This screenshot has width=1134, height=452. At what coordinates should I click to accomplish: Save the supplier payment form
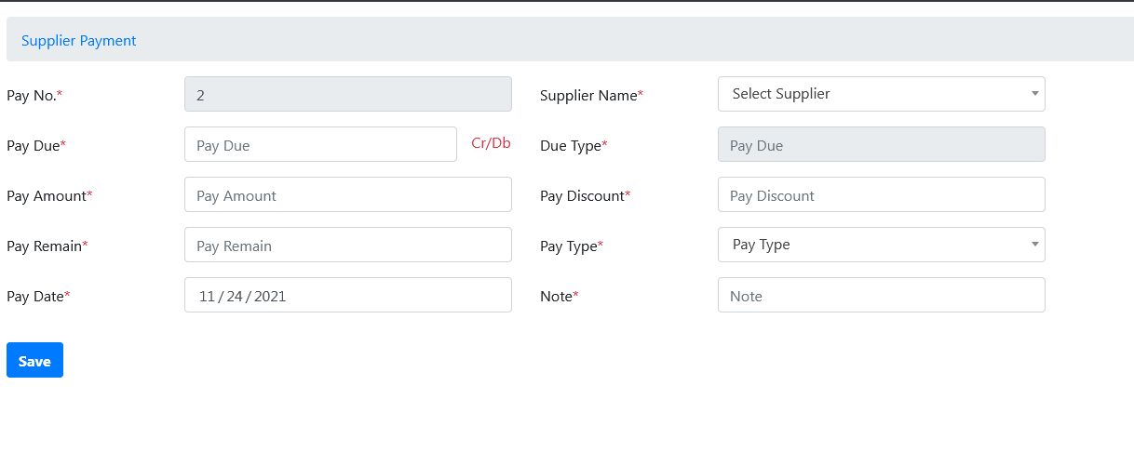click(x=34, y=360)
